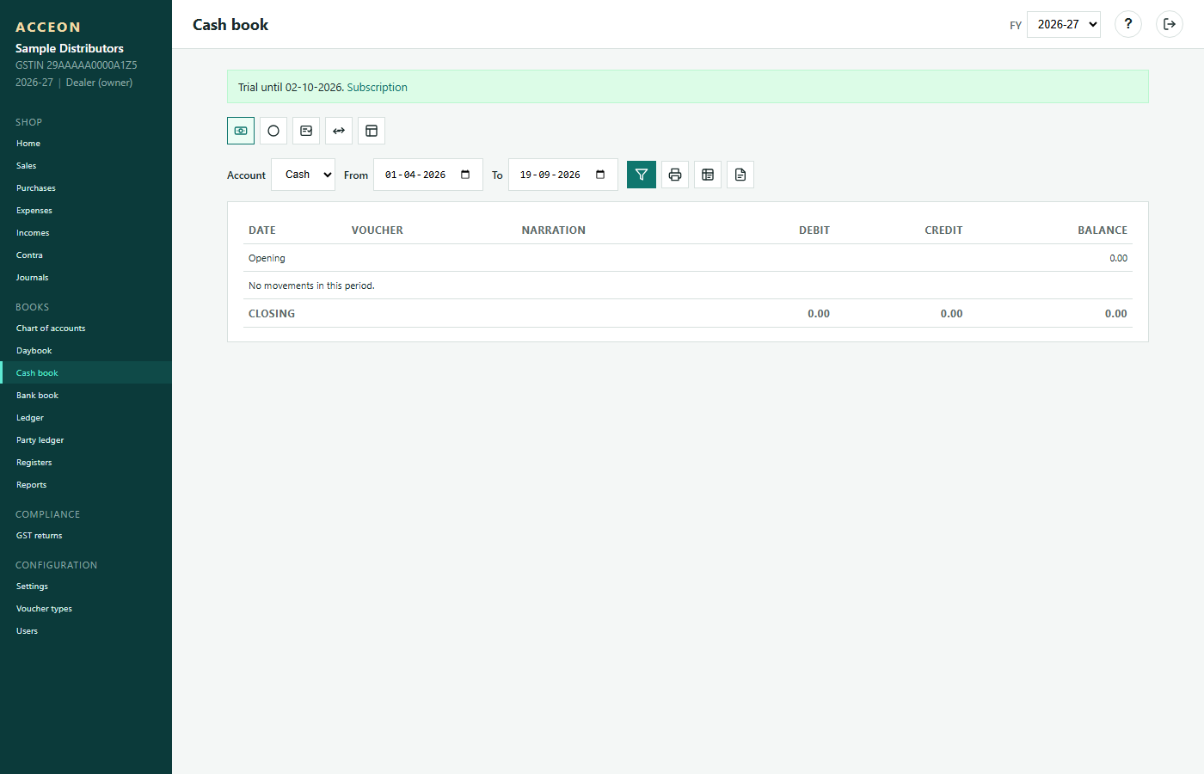Image resolution: width=1204 pixels, height=774 pixels.
Task: Open the From date calendar picker
Action: pyautogui.click(x=465, y=175)
